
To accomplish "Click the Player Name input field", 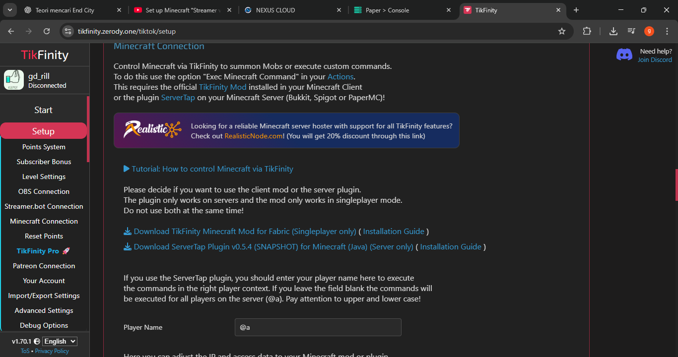I will coord(318,327).
